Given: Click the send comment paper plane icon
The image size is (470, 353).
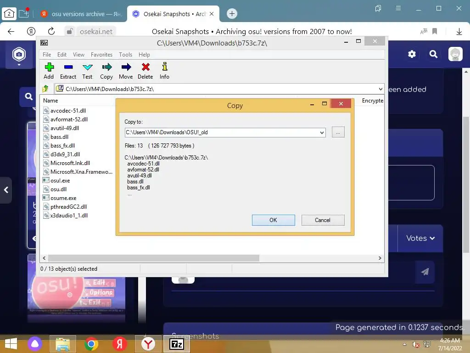Looking at the screenshot, I should [425, 272].
